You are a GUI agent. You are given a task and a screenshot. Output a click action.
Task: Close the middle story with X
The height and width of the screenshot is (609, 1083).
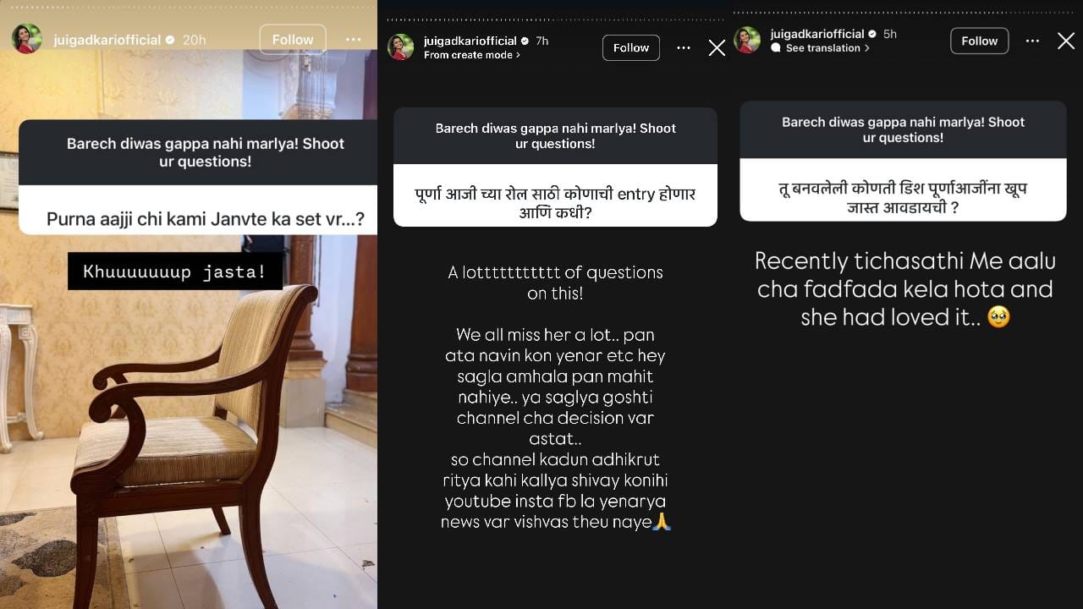(x=717, y=48)
